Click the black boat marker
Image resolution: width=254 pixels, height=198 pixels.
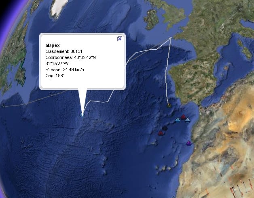(x=165, y=128)
